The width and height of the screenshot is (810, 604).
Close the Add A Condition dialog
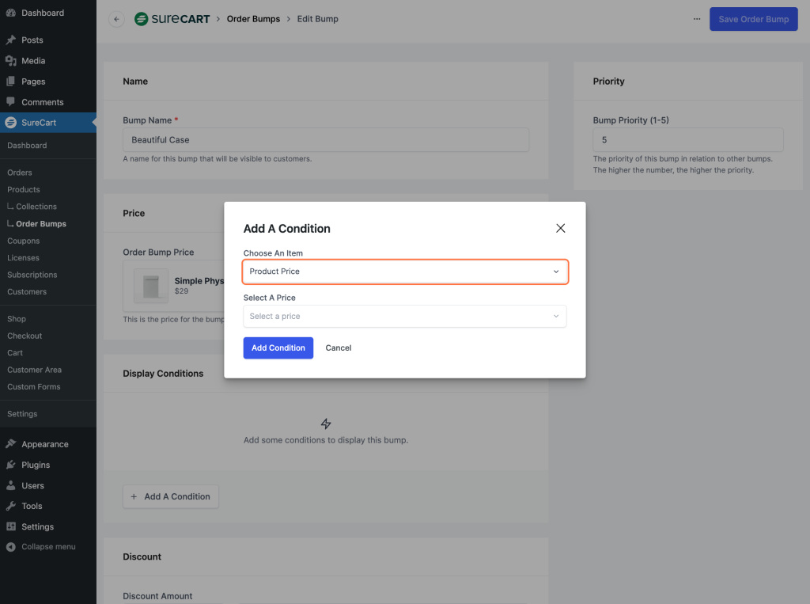tap(560, 228)
